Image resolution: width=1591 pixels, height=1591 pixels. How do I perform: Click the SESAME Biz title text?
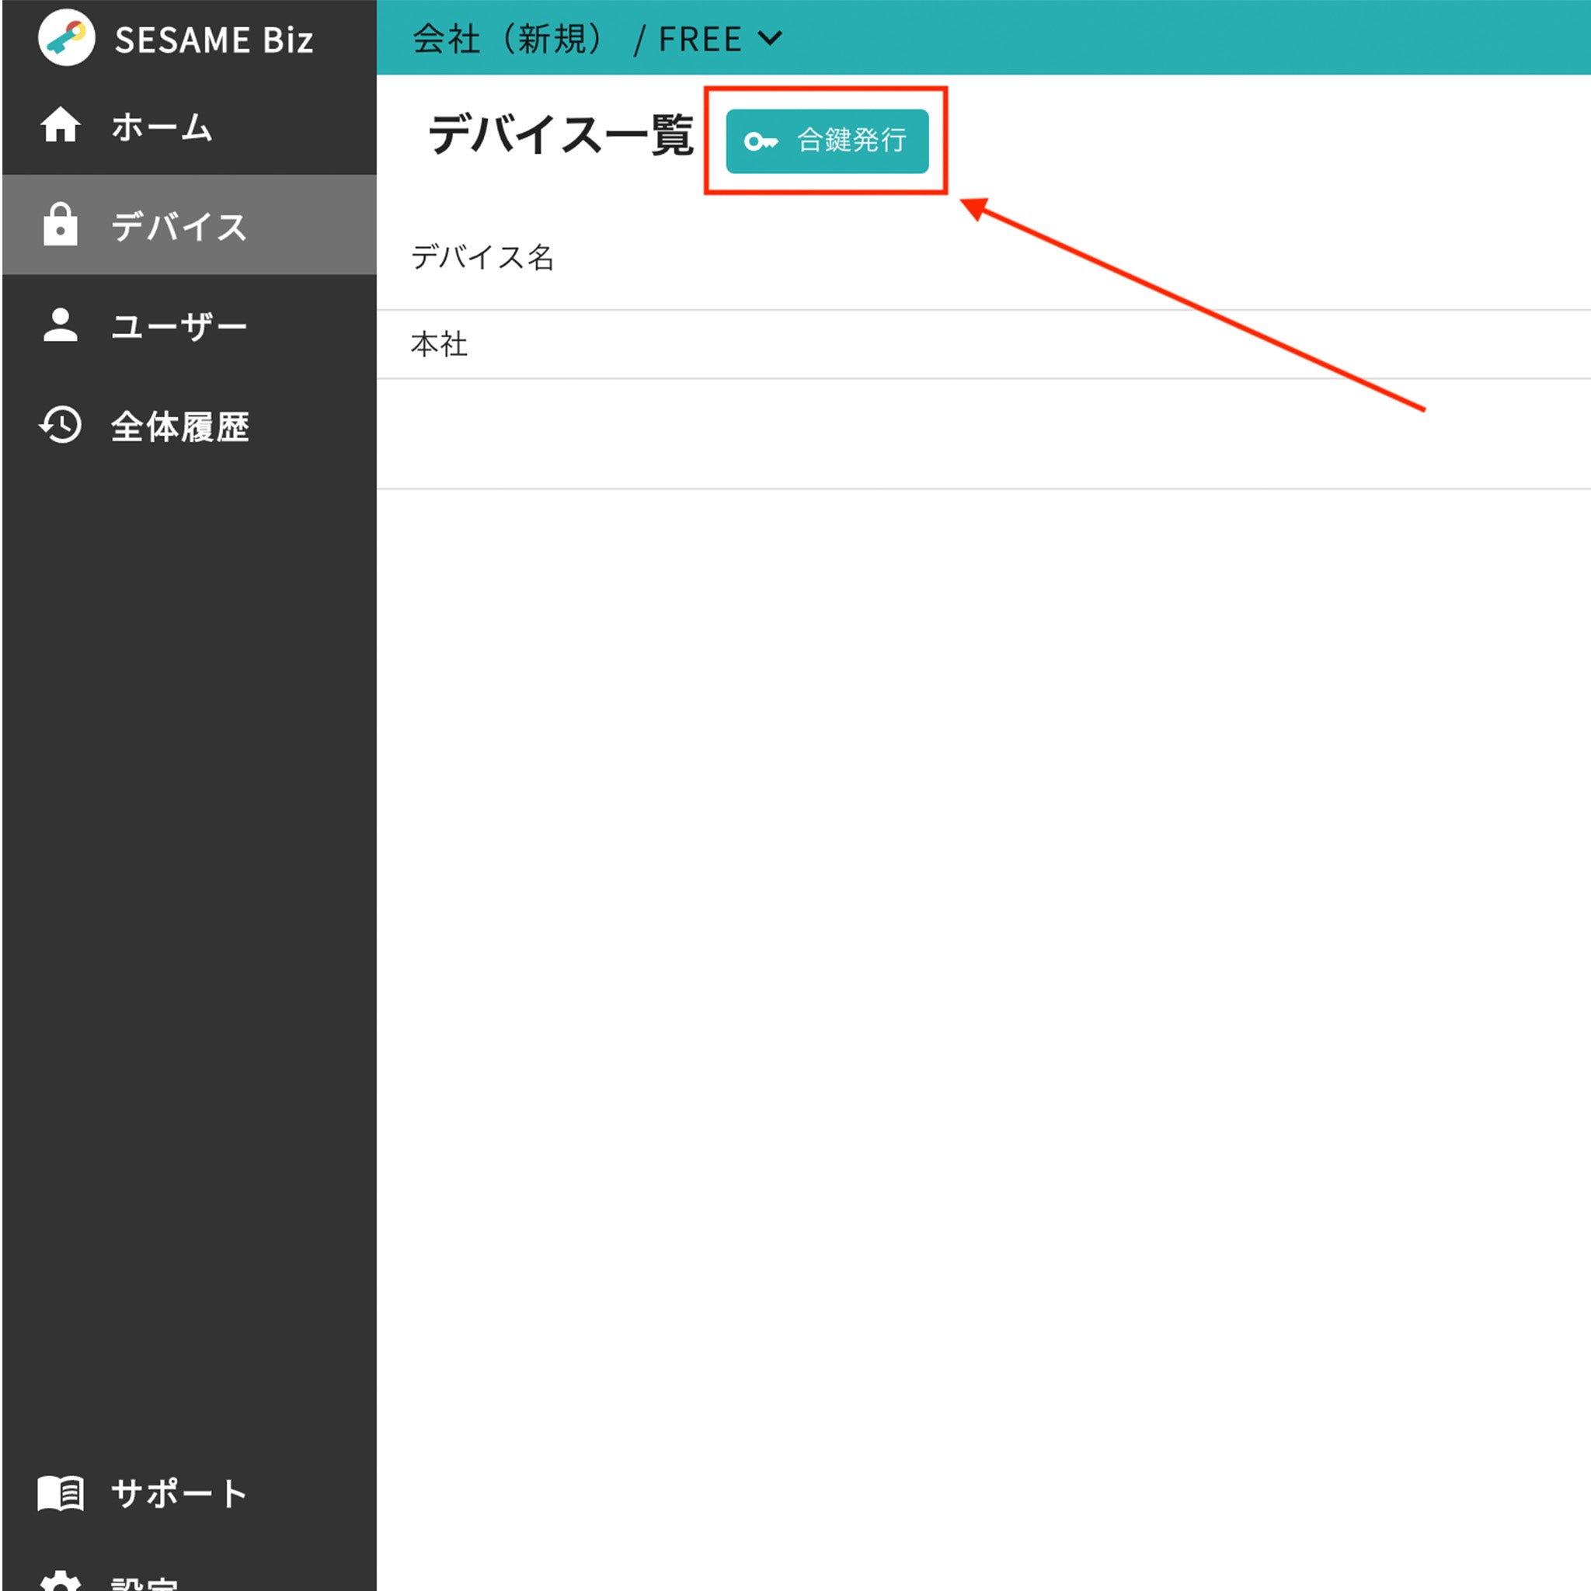click(214, 40)
